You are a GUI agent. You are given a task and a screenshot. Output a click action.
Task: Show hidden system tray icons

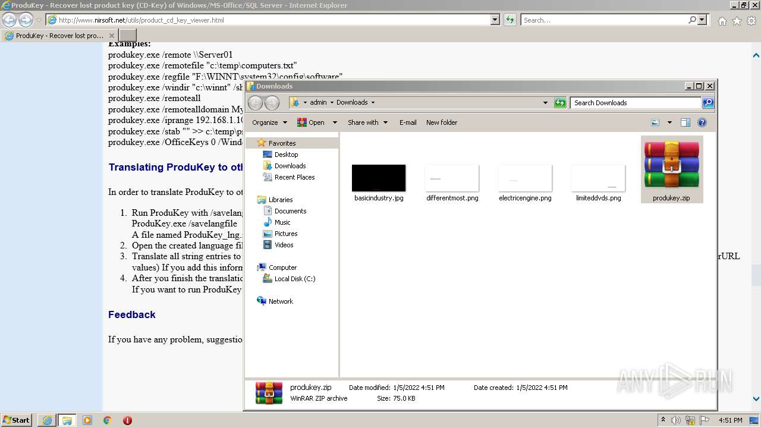663,420
